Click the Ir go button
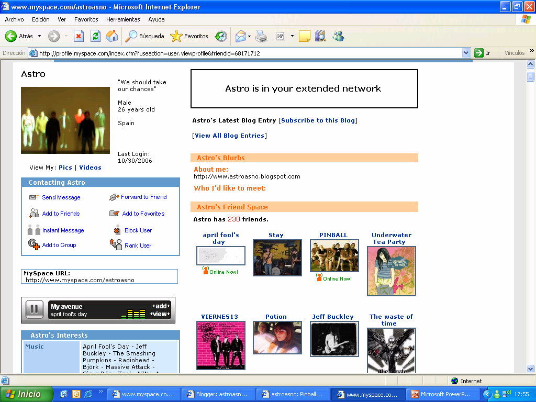The height and width of the screenshot is (402, 536). (483, 53)
